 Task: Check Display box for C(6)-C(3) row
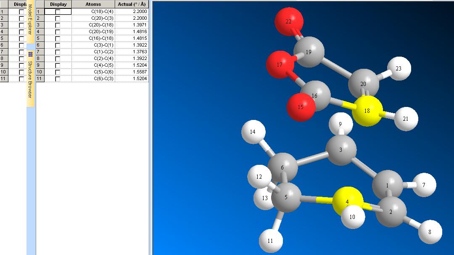(58, 79)
